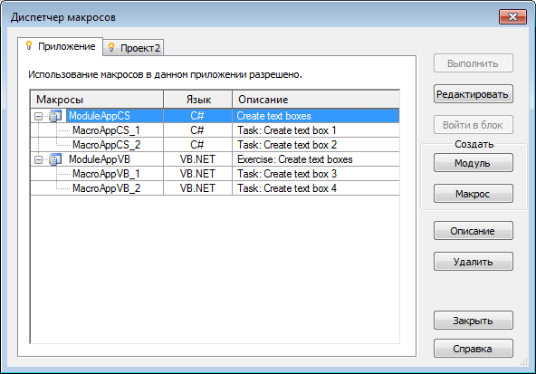
Task: Delete selection with Удалить button
Action: tap(474, 262)
